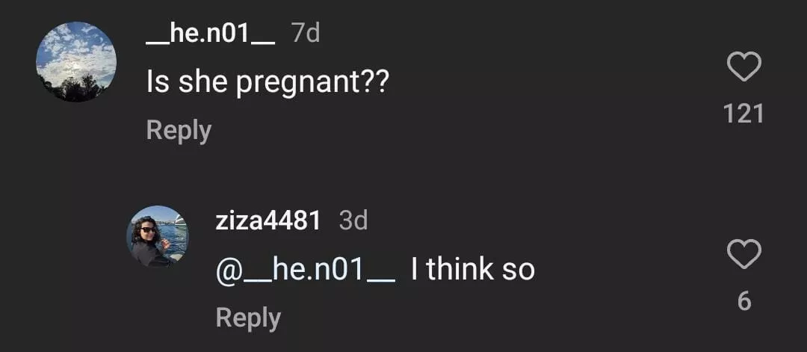
Task: Select the "I think so" reply text
Action: pos(473,269)
